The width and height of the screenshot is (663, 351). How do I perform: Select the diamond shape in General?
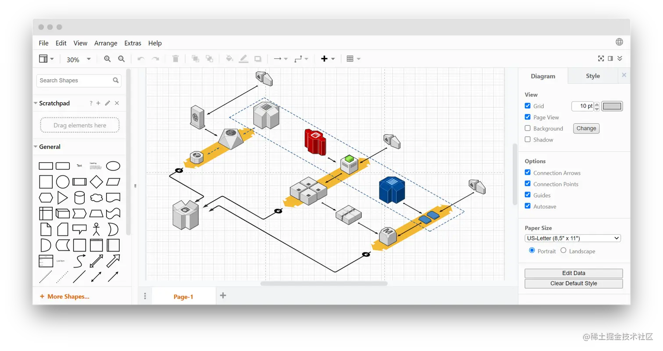[96, 182]
